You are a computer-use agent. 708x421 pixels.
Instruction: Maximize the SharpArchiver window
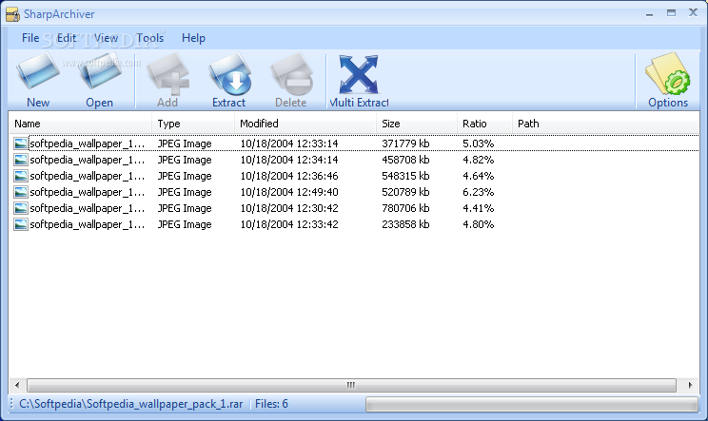coord(672,13)
